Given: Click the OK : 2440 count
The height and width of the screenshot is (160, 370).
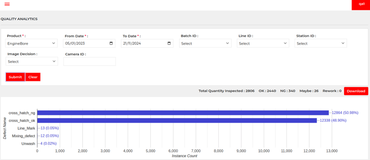Looking at the screenshot, I should 267,91.
